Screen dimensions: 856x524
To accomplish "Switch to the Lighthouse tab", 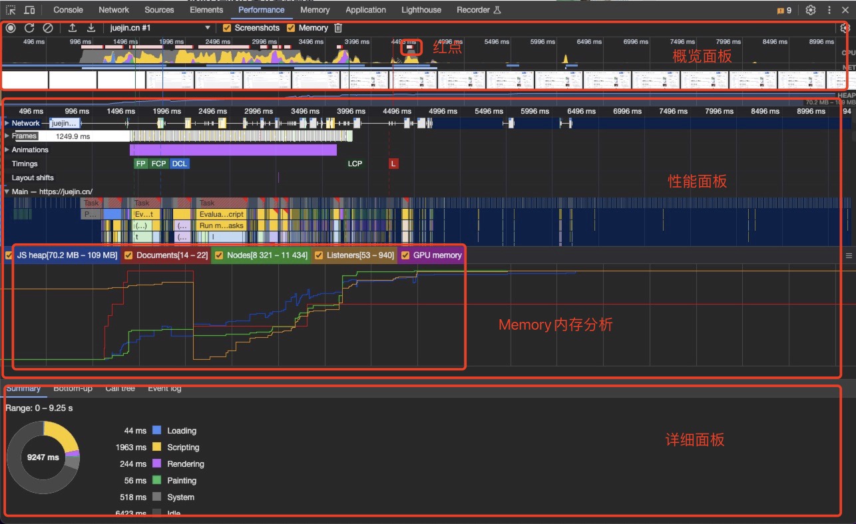I will point(421,10).
